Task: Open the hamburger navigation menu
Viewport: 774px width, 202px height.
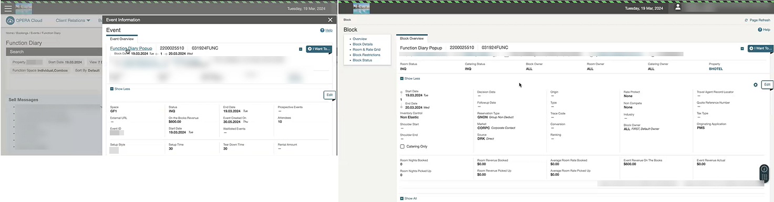Action: [x=7, y=8]
